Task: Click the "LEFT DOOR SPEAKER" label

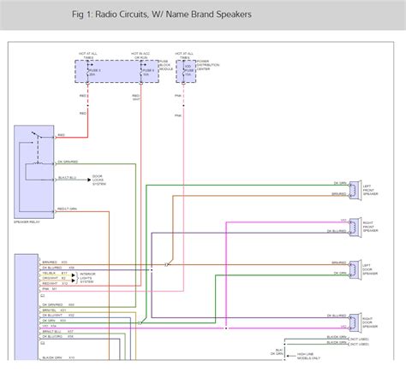Action: pos(370,269)
